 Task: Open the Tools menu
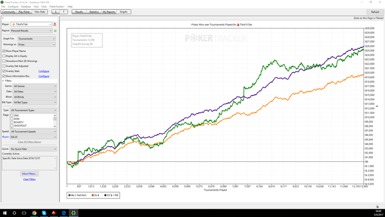coord(44,7)
